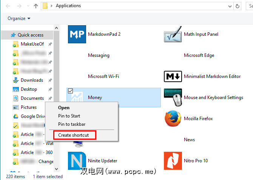Screen dimensions: 253x180
Task: Click the sidebar scrollbar down arrow
Action: (x=56, y=169)
